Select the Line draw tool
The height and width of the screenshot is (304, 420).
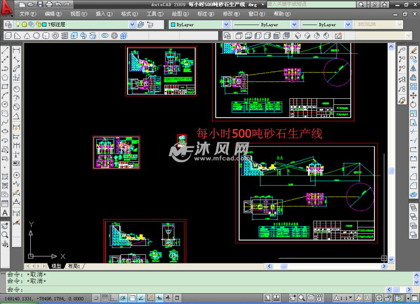pyautogui.click(x=5, y=50)
